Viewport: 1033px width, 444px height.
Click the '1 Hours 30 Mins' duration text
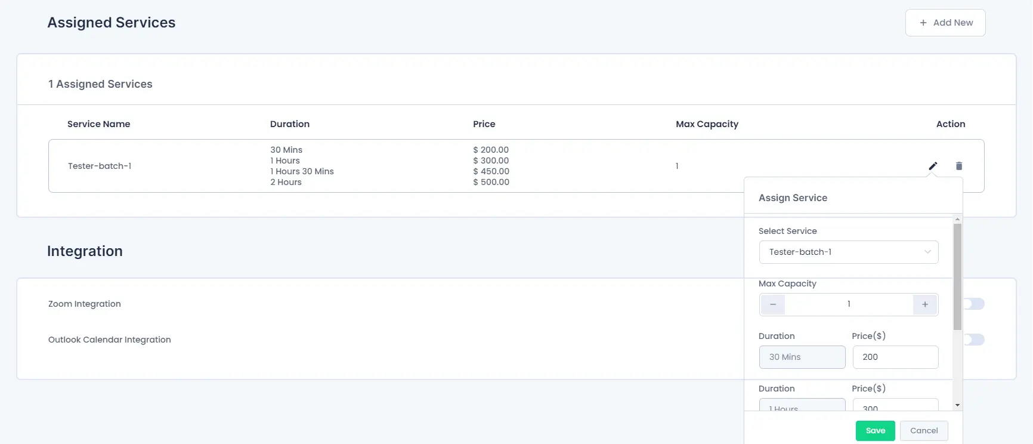302,171
